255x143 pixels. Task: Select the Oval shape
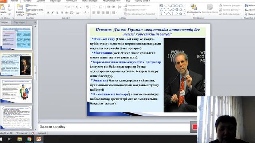pos(177,6)
